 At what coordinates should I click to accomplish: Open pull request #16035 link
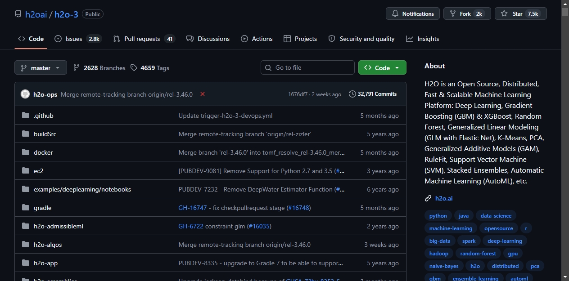[259, 226]
